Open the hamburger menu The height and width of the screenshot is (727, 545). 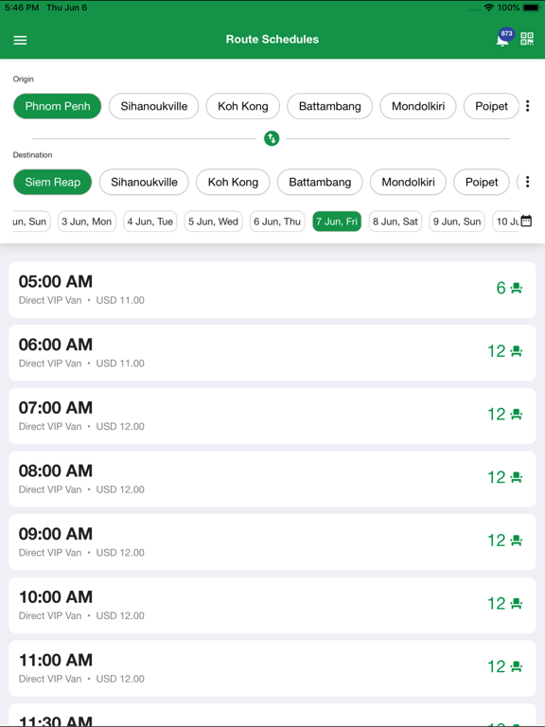coord(20,40)
